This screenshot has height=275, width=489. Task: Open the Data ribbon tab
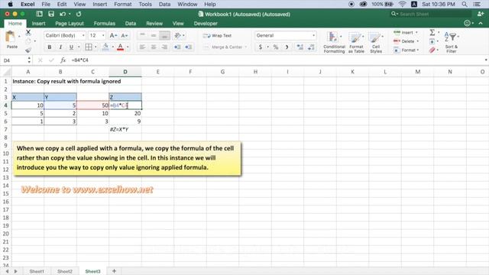[x=131, y=24]
